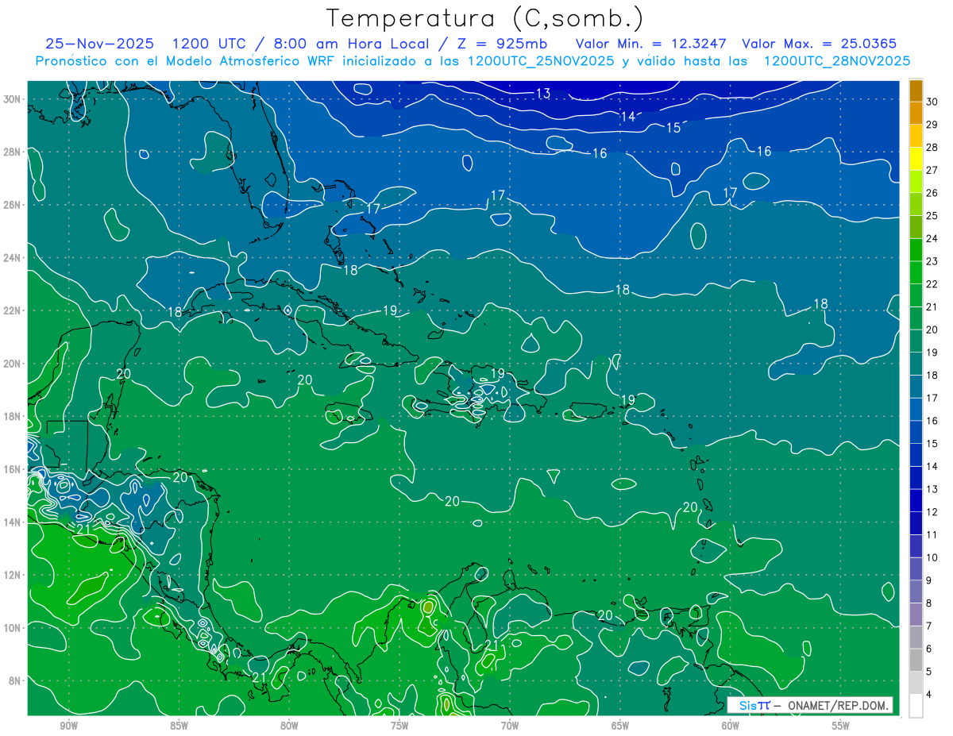Click the '26N' latitude axis label
Image resolution: width=953 pixels, height=736 pixels.
14,205
